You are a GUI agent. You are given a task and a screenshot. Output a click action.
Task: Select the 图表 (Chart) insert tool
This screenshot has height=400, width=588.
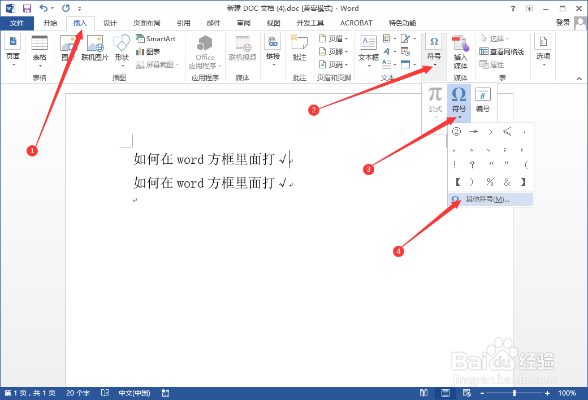point(149,51)
